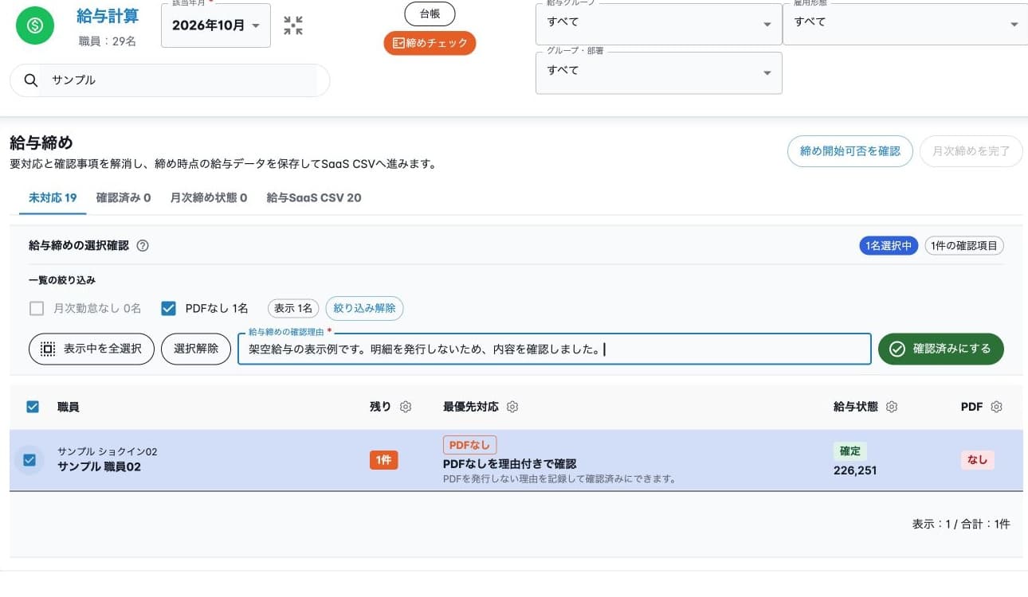The width and height of the screenshot is (1028, 597).
Task: Click the 表示 1名 chip
Action: click(293, 308)
